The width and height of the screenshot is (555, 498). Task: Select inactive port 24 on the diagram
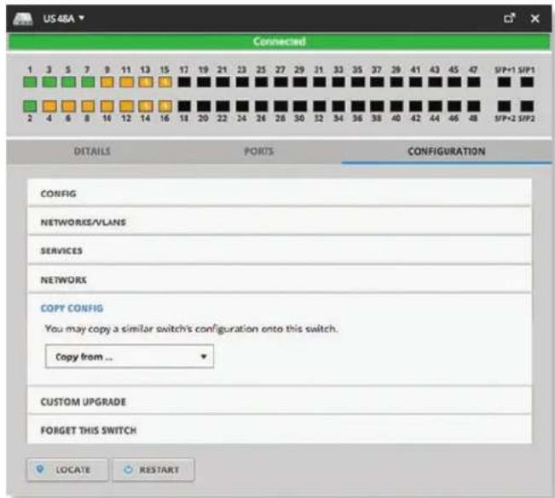242,106
